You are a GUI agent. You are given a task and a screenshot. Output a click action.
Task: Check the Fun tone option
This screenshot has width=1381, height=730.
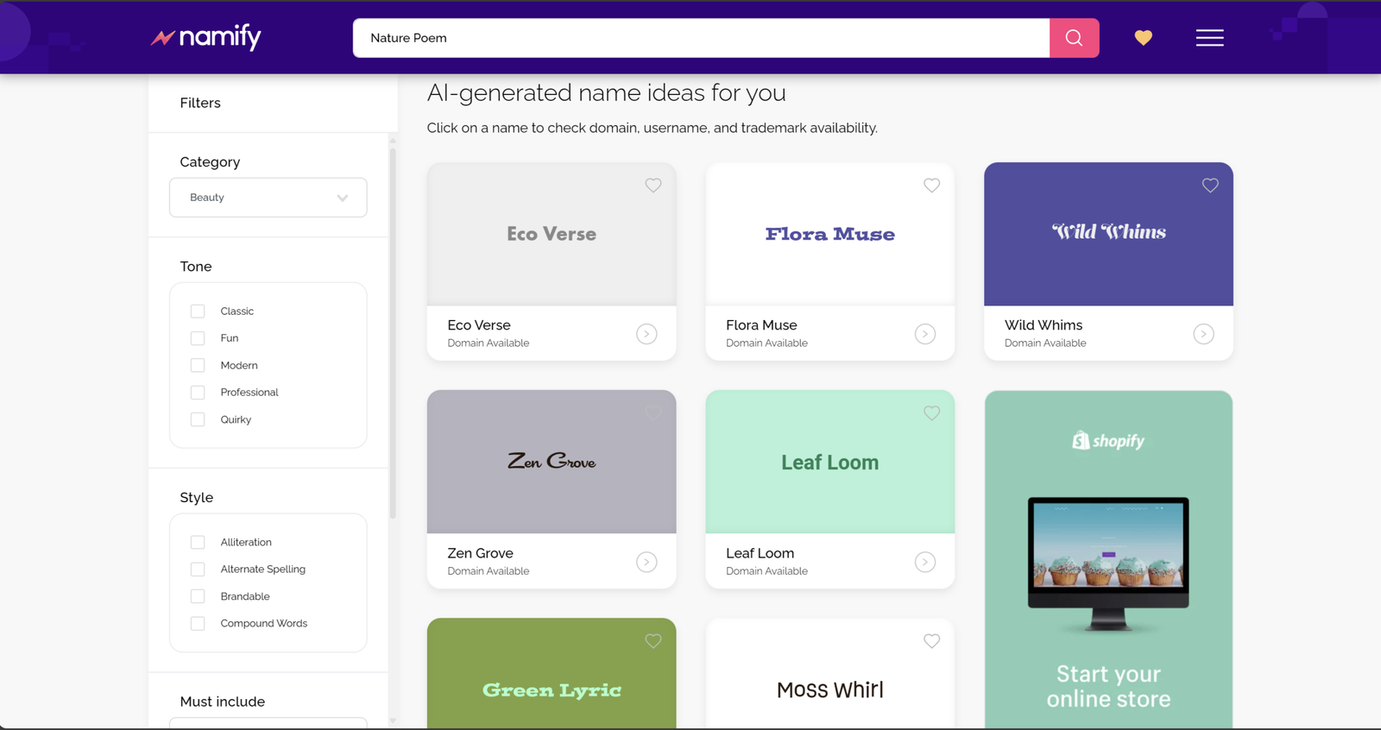[198, 338]
